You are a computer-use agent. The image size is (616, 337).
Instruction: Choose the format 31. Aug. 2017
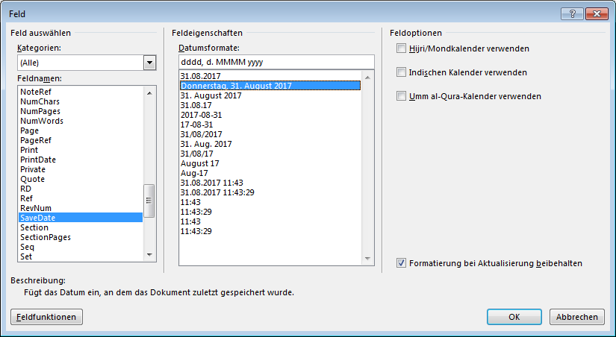206,144
